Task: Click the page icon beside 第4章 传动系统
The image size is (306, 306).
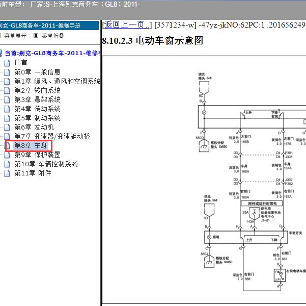Action: [7, 109]
